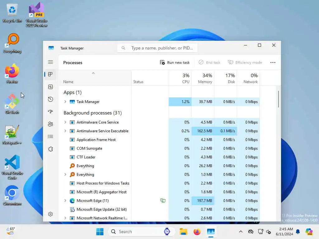
Task: Expand the second Everything process row
Action: (65, 174)
